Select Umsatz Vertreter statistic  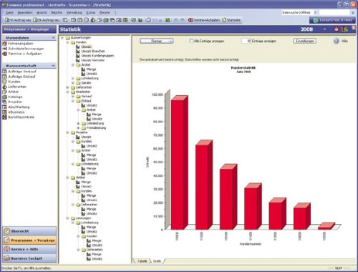tap(93, 60)
